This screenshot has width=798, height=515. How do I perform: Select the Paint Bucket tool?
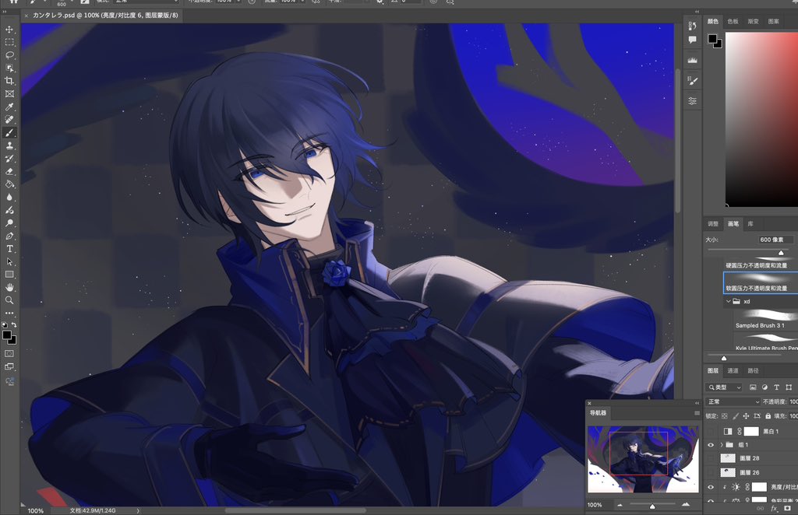coord(9,184)
